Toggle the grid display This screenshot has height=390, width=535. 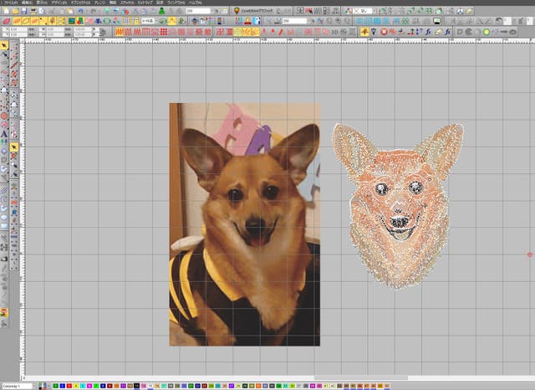pyautogui.click(x=126, y=21)
